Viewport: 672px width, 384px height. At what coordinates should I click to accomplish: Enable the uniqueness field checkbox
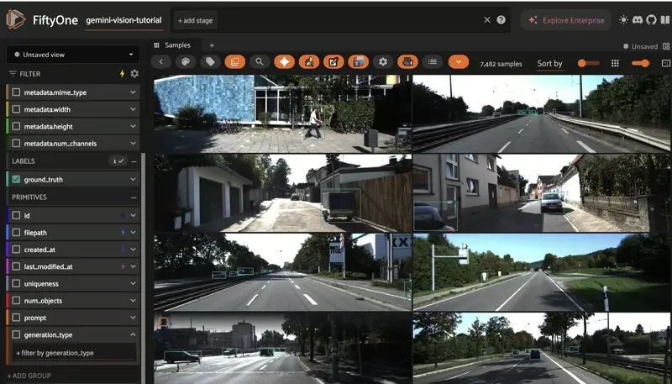pyautogui.click(x=16, y=283)
